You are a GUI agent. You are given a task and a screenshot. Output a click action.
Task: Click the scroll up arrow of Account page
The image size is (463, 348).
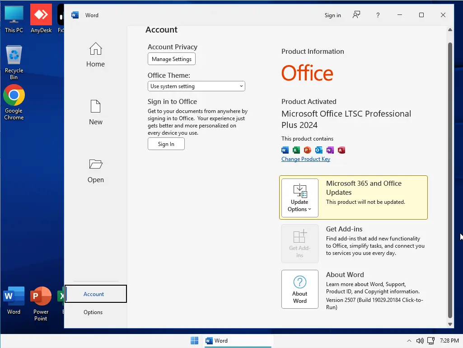(450, 29)
